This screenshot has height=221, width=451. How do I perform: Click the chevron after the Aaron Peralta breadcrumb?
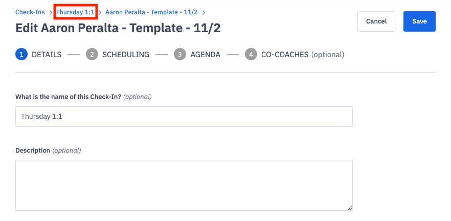[x=204, y=12]
